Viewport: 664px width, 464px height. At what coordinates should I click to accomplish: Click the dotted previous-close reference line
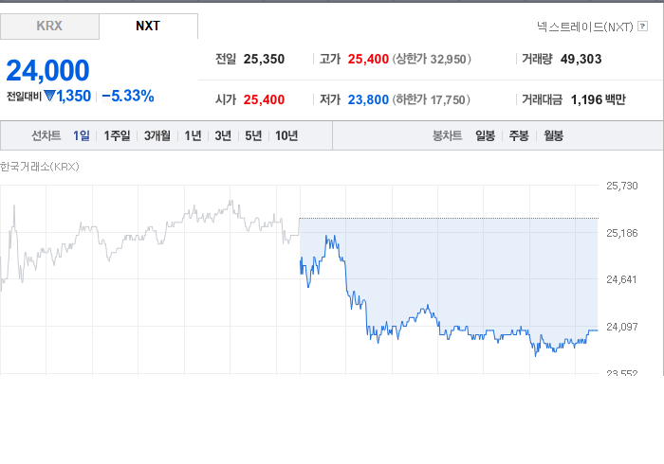coord(449,219)
